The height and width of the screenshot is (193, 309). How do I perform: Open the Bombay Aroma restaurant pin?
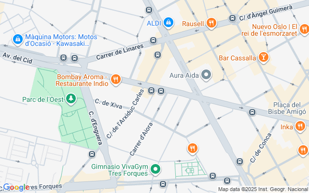click(116, 80)
